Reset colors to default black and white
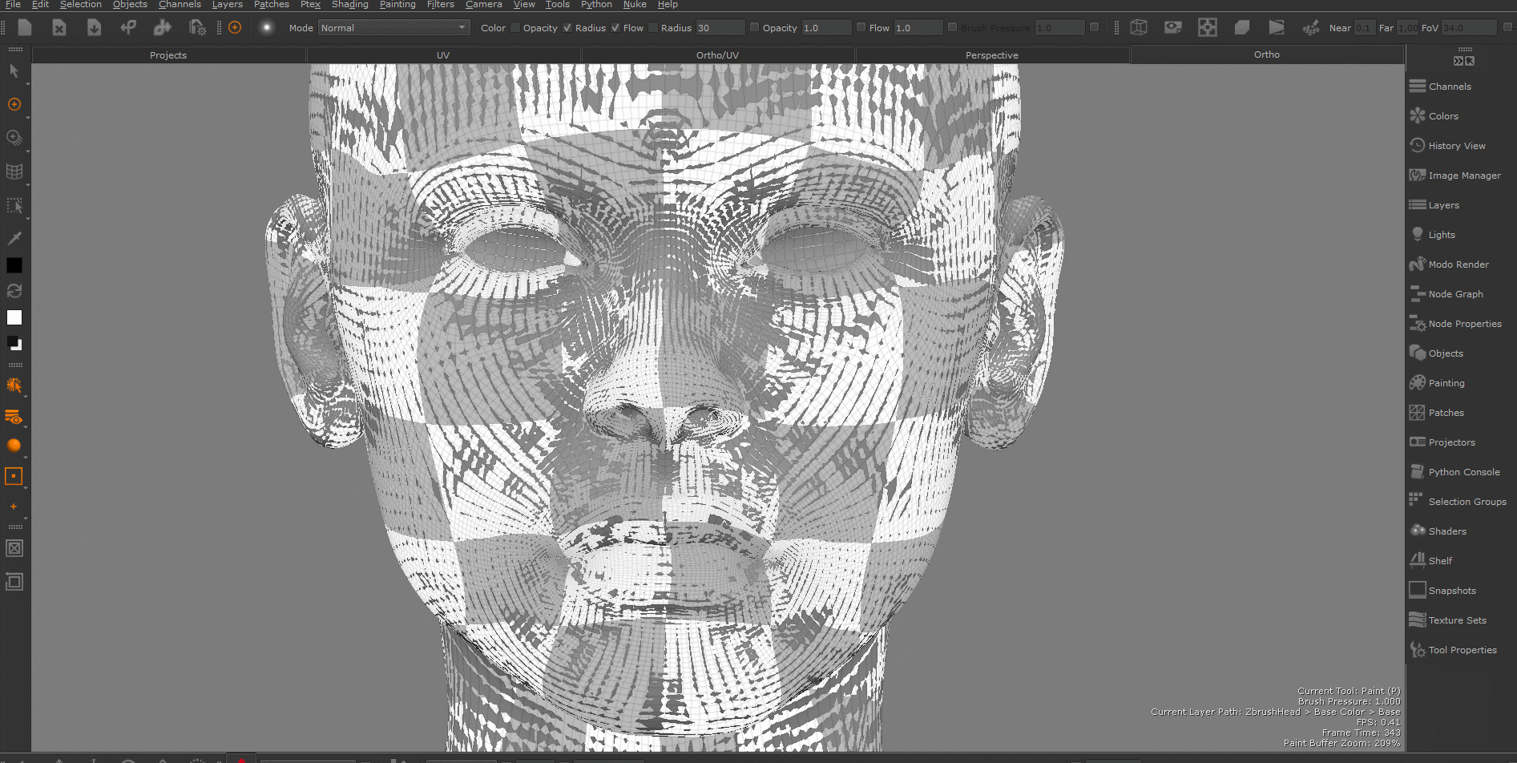Image resolution: width=1517 pixels, height=763 pixels. click(x=14, y=343)
